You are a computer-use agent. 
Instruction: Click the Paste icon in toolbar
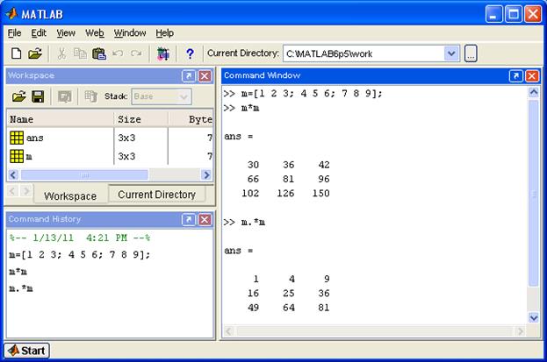tap(98, 54)
